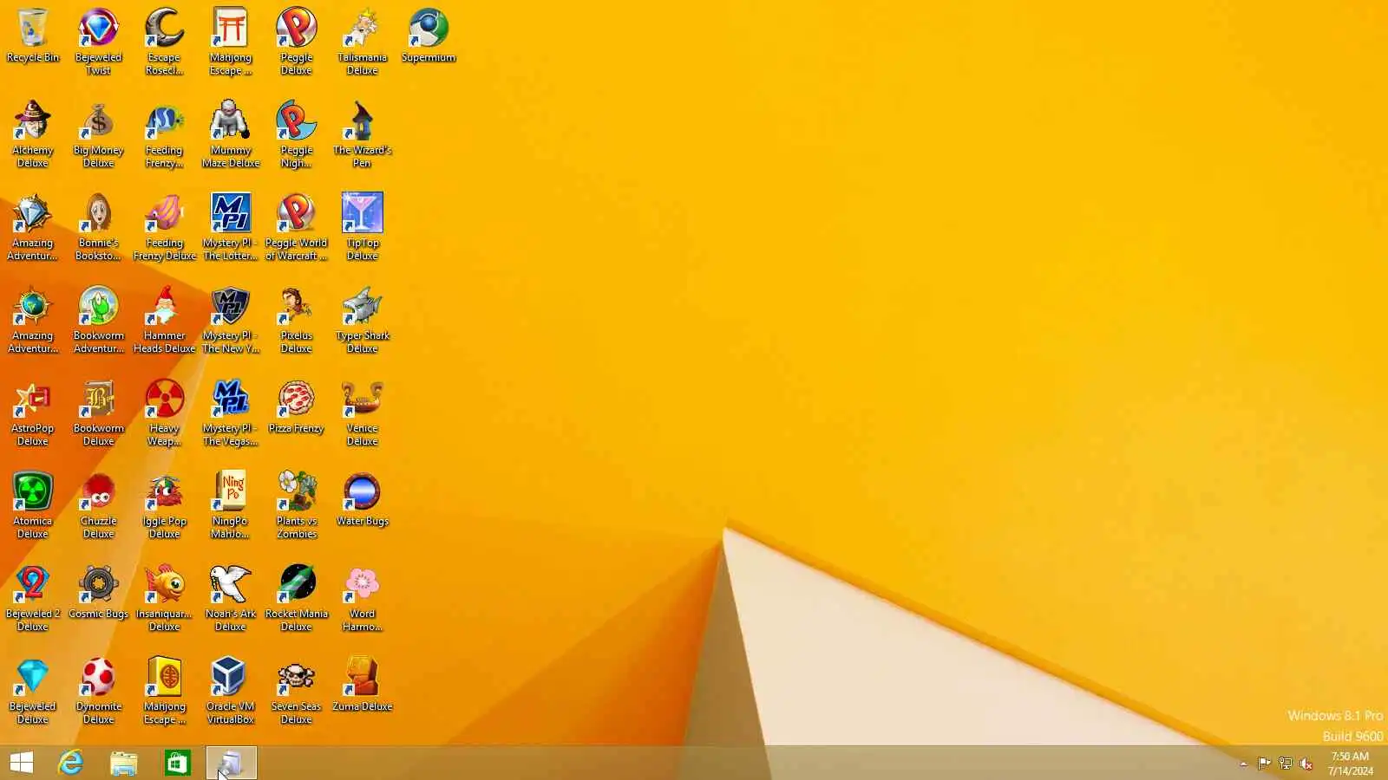Open TipTop Deluxe shortcut
The height and width of the screenshot is (780, 1388).
[363, 227]
